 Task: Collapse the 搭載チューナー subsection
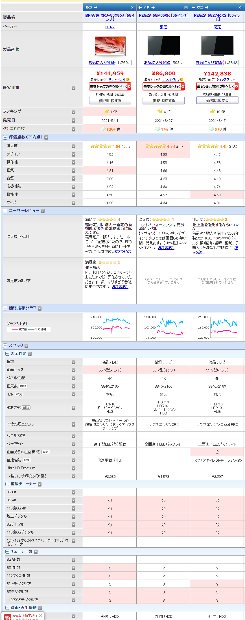point(7,484)
